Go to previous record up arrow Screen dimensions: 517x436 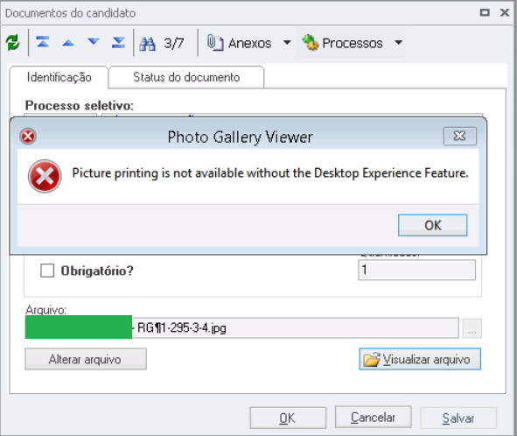(68, 43)
